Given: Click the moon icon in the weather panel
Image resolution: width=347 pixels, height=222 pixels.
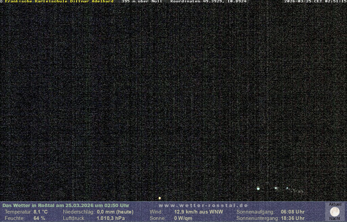Looking at the screenshot, I should (x=335, y=212).
